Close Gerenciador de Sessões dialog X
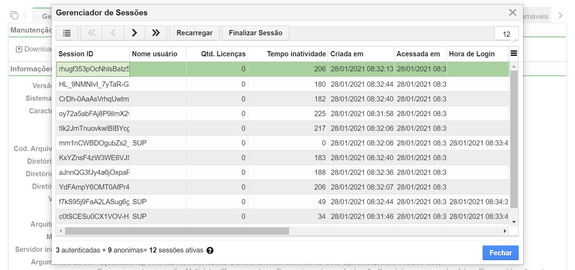Screen dimensions: 575x270 point(513,13)
